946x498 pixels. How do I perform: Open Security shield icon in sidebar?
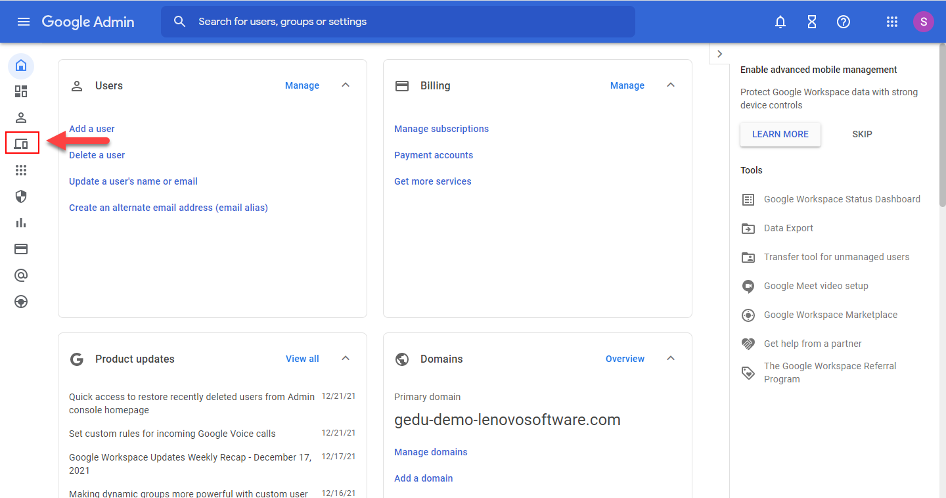[x=21, y=196]
